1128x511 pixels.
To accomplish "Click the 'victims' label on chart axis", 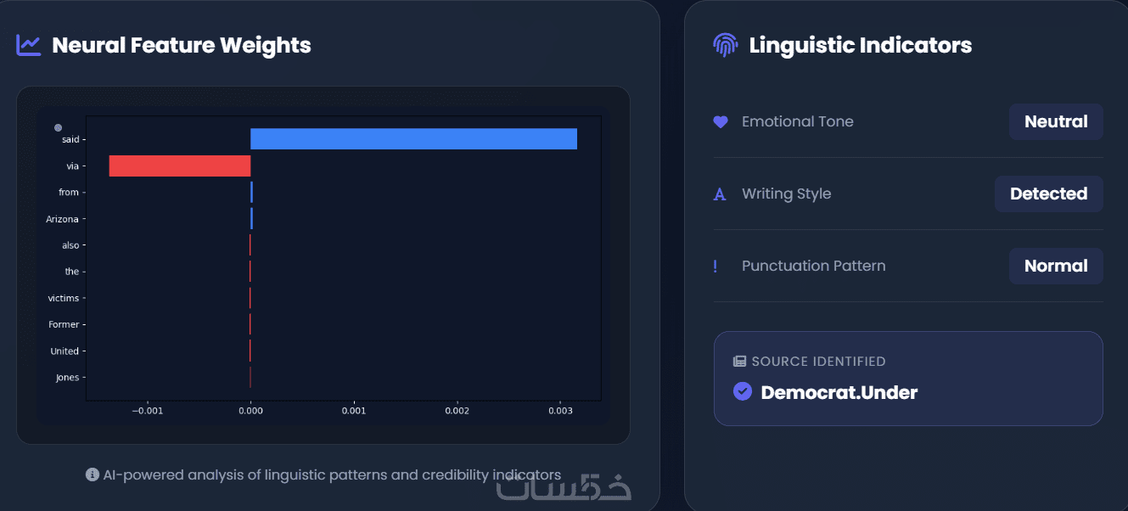I will 63,298.
